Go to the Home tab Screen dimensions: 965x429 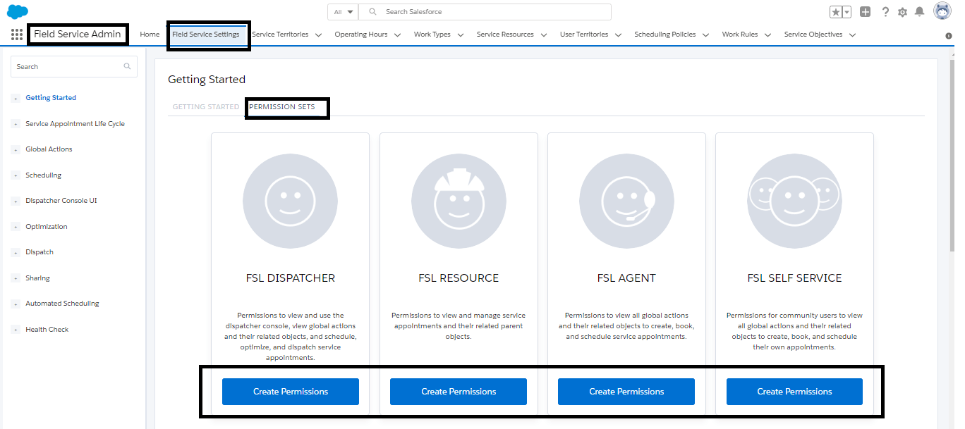[x=150, y=35]
